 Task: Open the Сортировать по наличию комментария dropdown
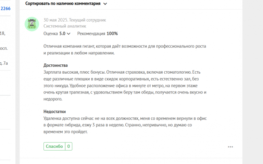66,3
